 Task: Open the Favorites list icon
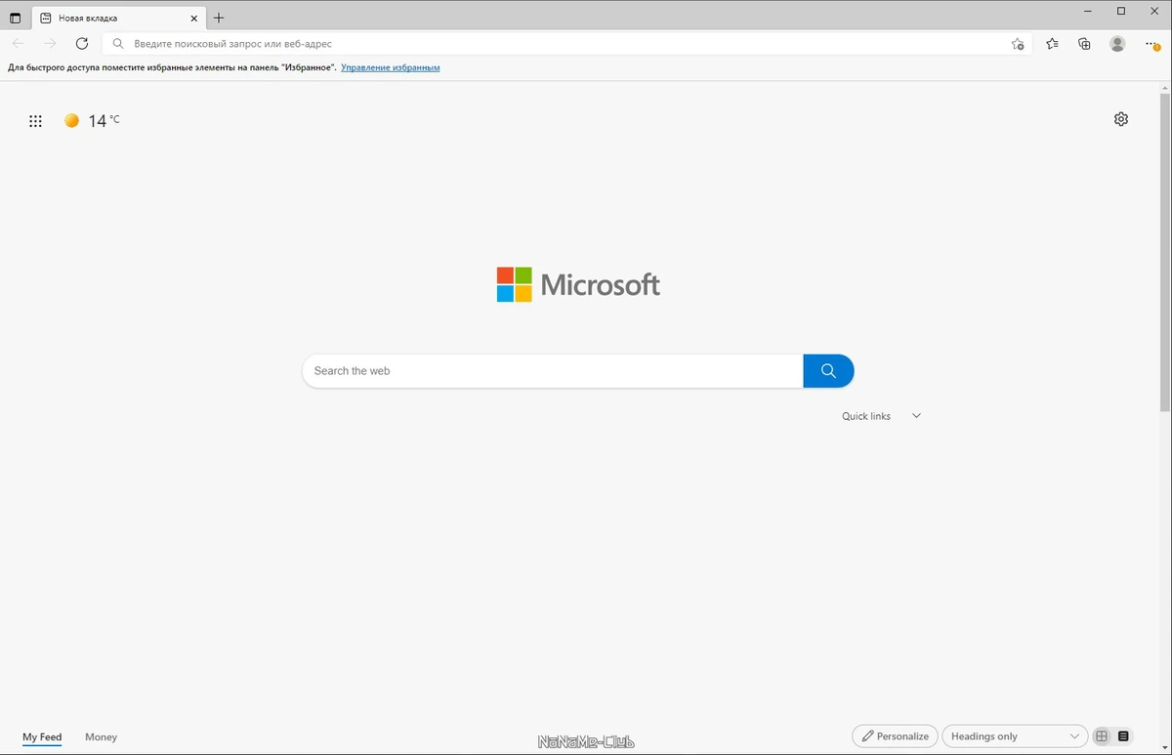[x=1052, y=44]
